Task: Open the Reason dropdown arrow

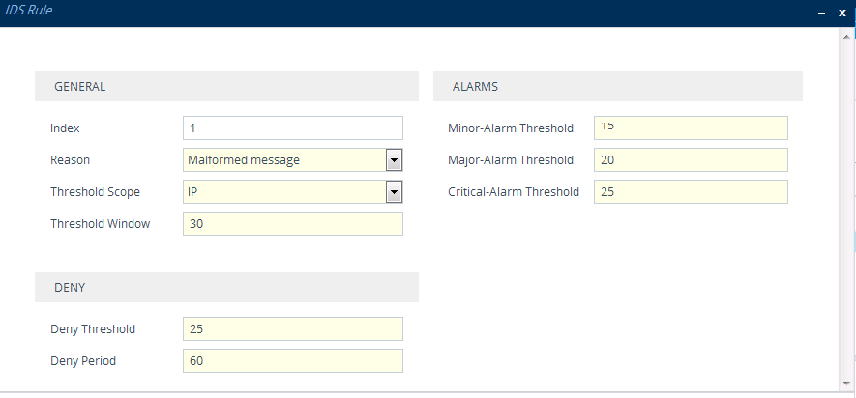Action: click(394, 160)
